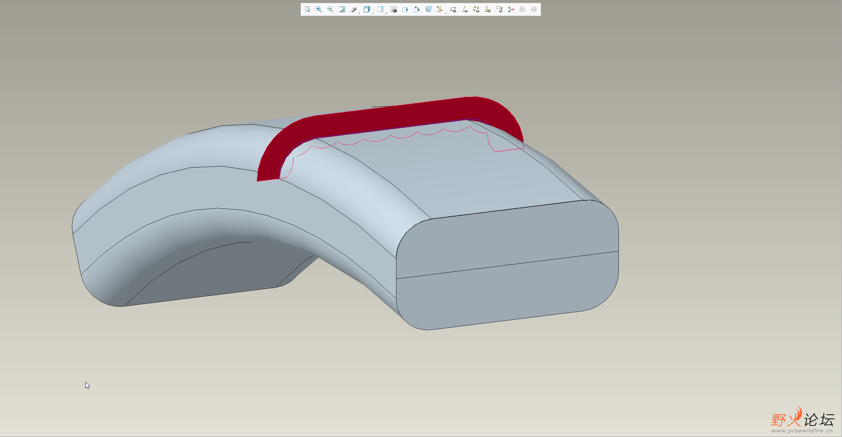Click the cube with left-pointing arrow icon
The width and height of the screenshot is (842, 437).
coord(405,10)
